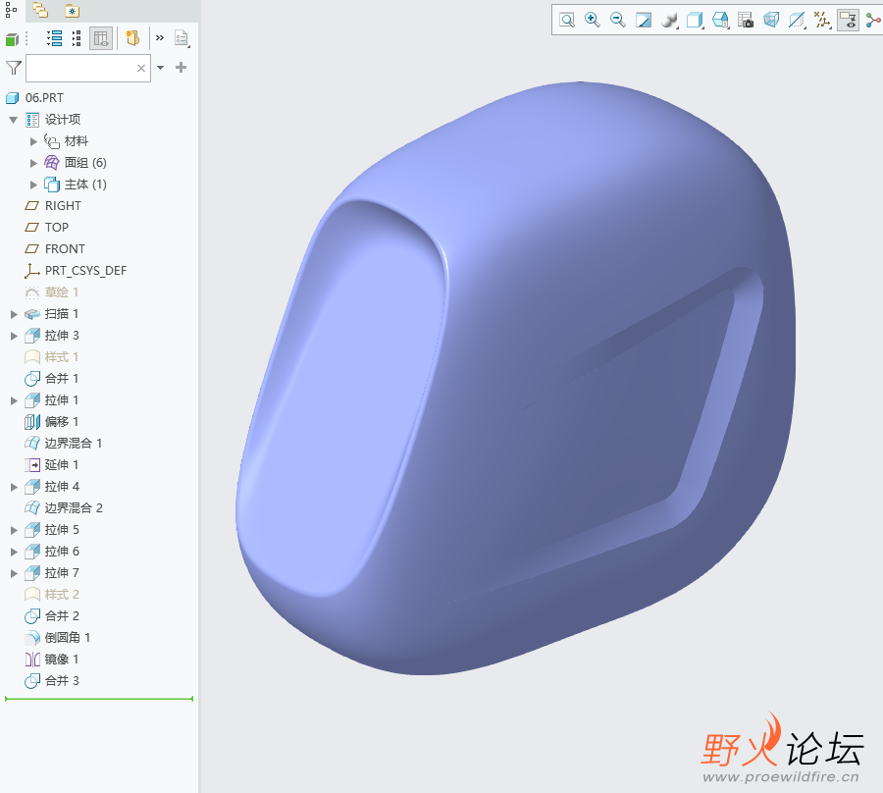Click the add filter plus button
The image size is (883, 793).
pyautogui.click(x=182, y=68)
